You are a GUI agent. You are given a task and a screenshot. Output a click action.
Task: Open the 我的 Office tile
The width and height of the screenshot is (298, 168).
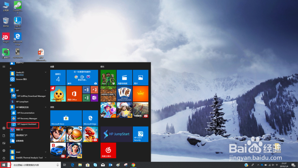tap(74, 94)
